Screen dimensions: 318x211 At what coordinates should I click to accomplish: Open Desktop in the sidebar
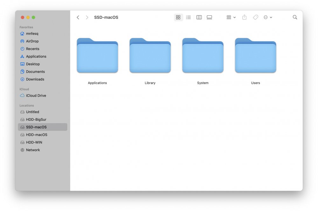pos(43,64)
